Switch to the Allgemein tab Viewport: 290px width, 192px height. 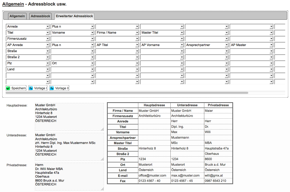(x=17, y=16)
